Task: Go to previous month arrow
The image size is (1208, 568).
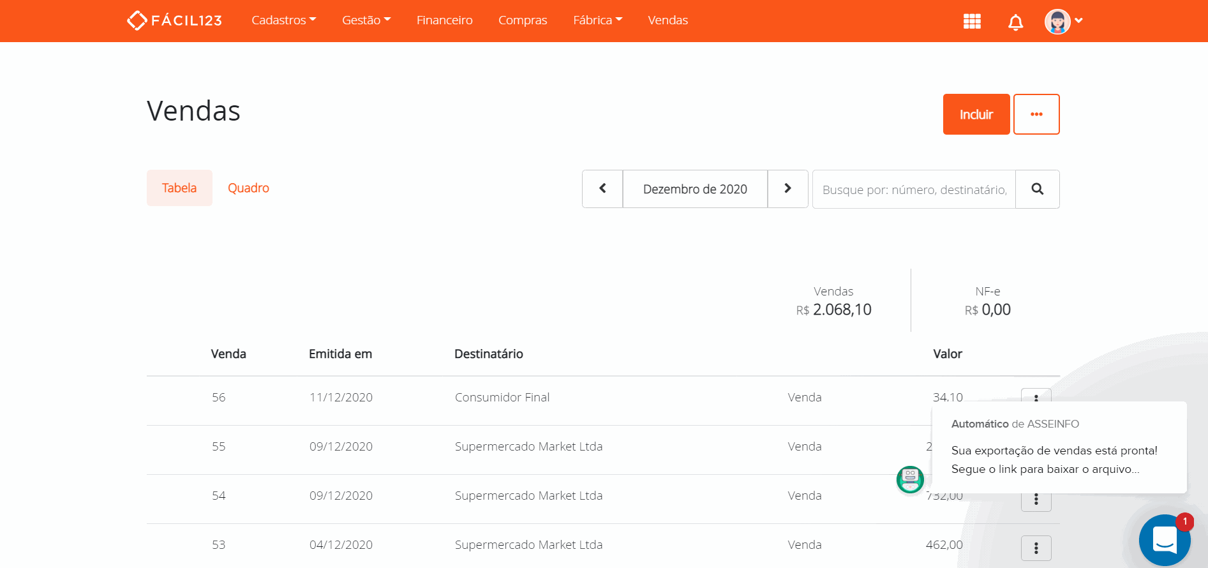Action: click(x=602, y=189)
